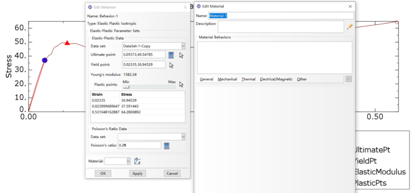Image resolution: width=414 pixels, height=193 pixels.
Task: Click the Material Behaviors list box
Action: [x=274, y=58]
